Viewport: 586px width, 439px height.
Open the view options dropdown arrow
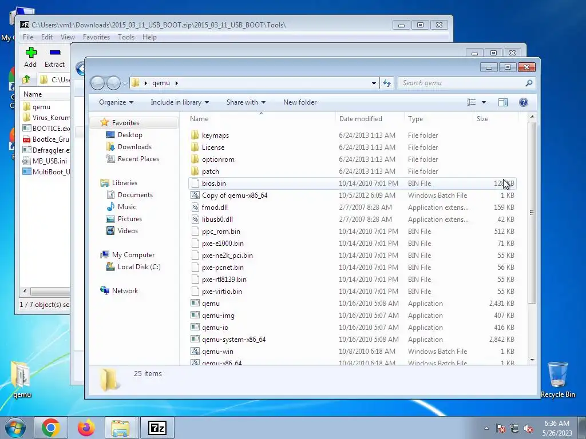[x=484, y=102]
